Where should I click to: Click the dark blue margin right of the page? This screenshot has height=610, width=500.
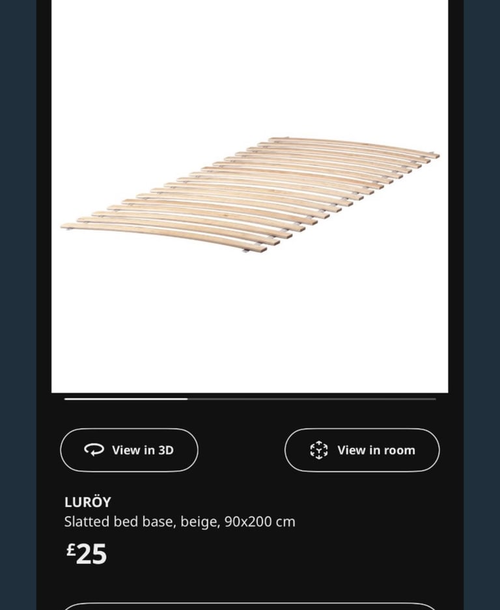coord(482,305)
